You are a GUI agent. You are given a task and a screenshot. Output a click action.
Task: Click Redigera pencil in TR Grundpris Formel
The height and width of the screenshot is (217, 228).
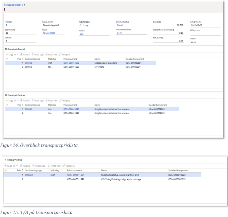pyautogui.click(x=61, y=54)
